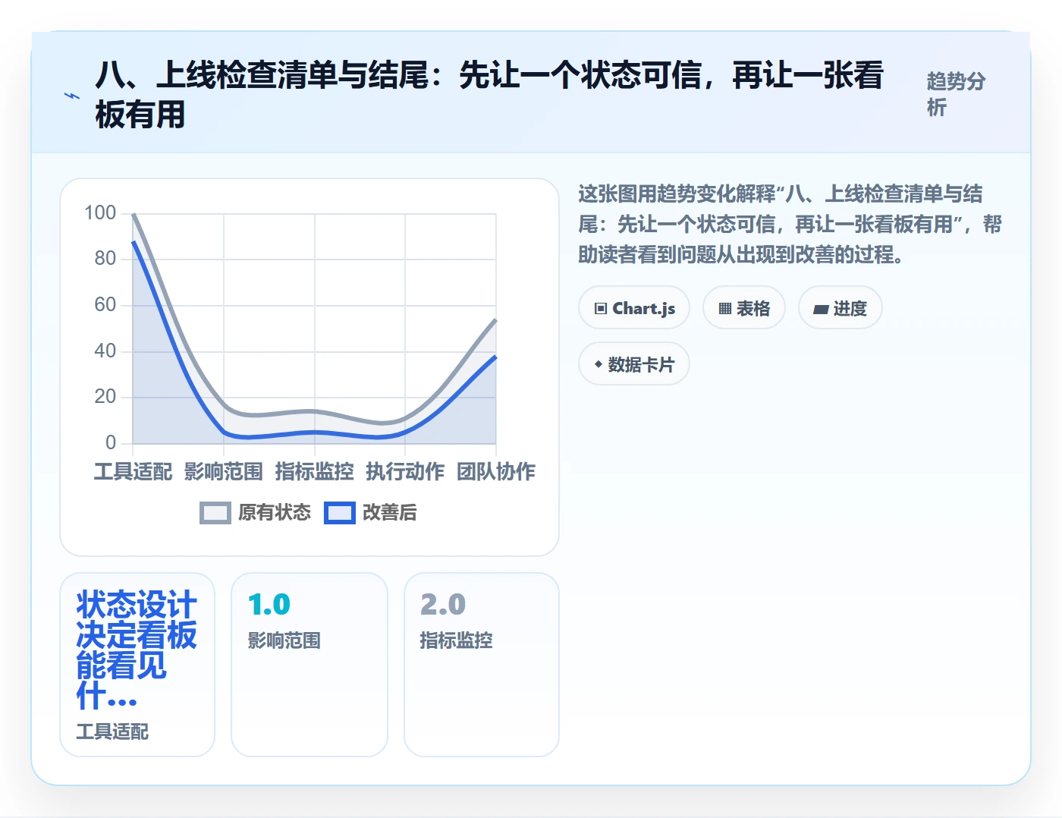Click the 1.0 value in the data card
Viewport: 1062px width, 818px height.
point(269,605)
